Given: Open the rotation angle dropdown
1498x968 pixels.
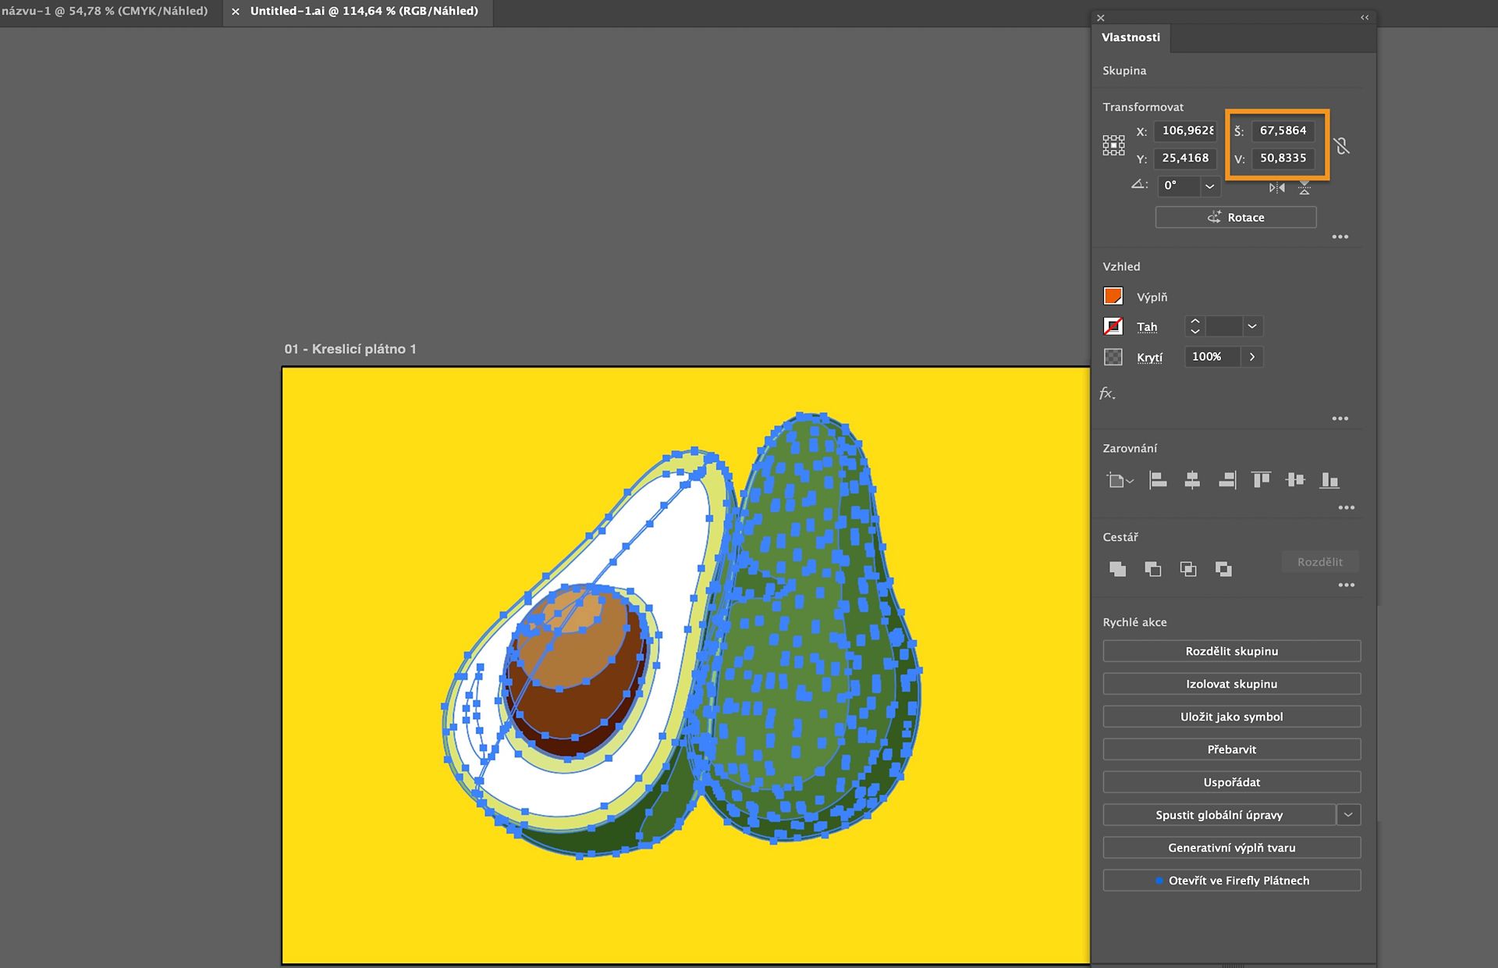Looking at the screenshot, I should pos(1209,186).
